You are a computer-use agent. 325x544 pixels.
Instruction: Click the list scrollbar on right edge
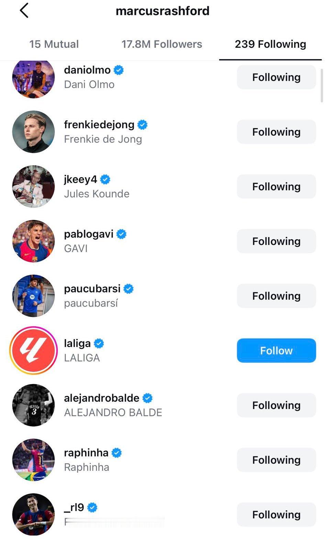[322, 86]
